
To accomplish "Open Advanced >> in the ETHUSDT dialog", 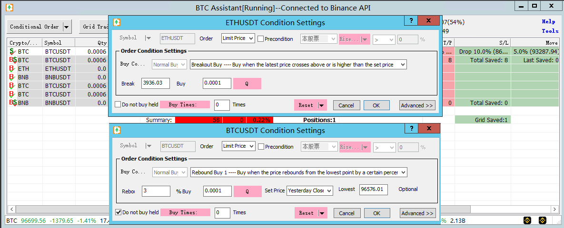I will pos(417,105).
